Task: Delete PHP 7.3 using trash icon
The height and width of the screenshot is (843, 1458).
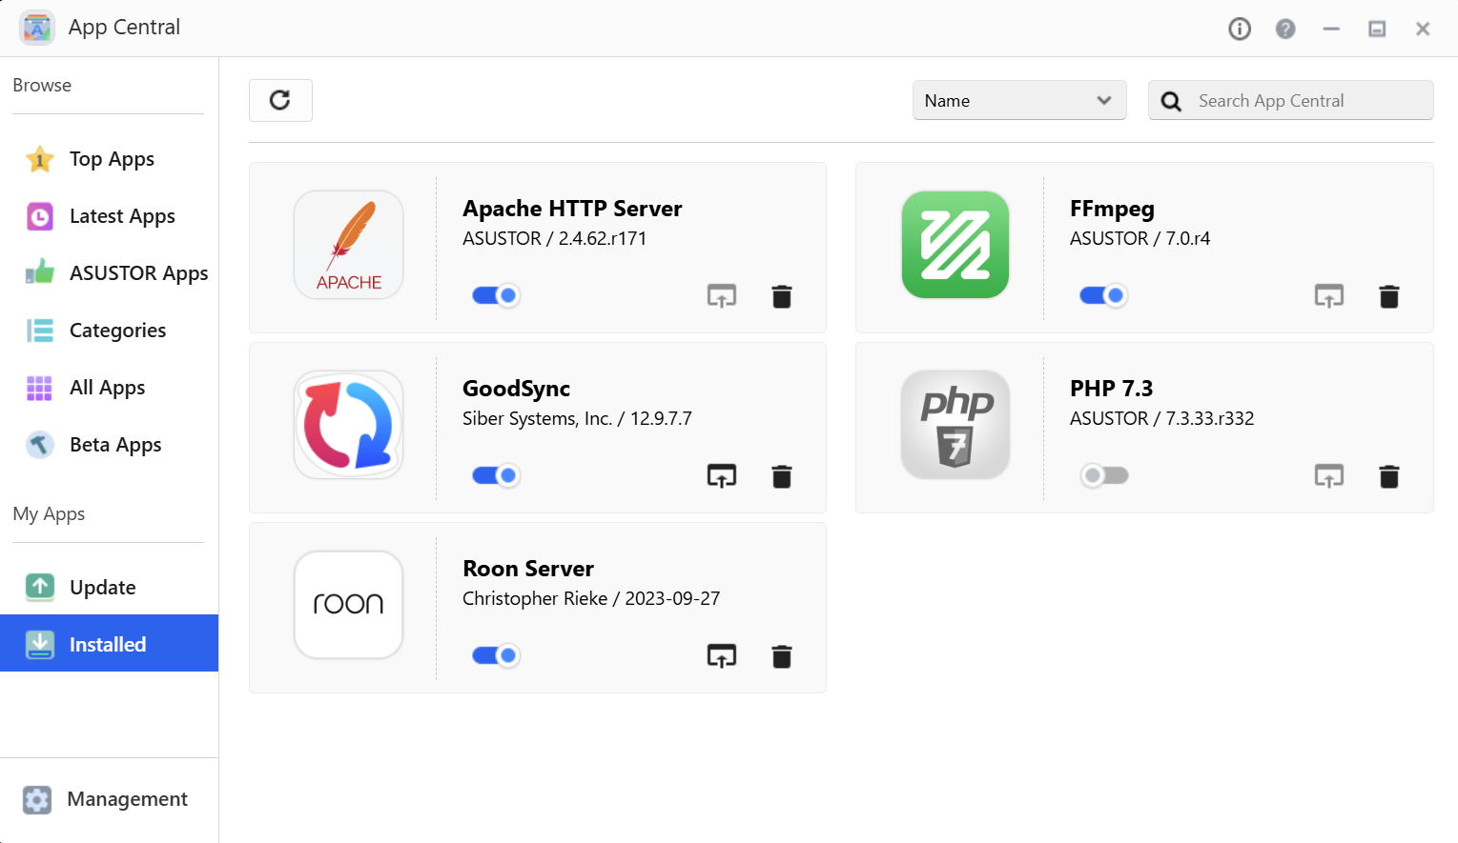Action: tap(1388, 476)
